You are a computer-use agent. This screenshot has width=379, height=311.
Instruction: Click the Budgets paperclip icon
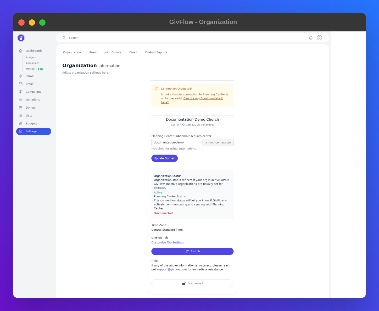tap(21, 124)
